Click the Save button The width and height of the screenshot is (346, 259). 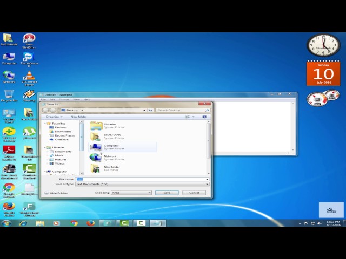(x=167, y=193)
